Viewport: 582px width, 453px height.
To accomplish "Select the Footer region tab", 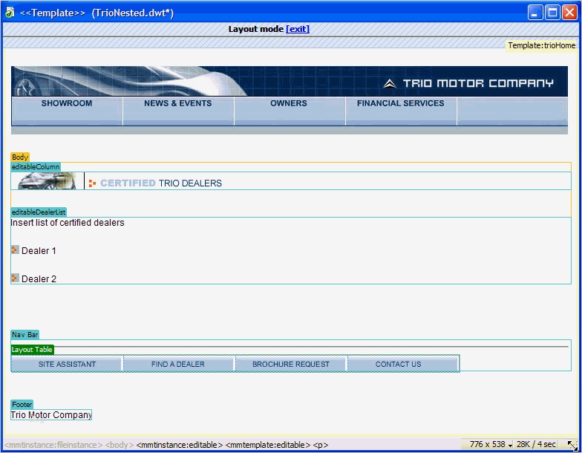I will (22, 405).
